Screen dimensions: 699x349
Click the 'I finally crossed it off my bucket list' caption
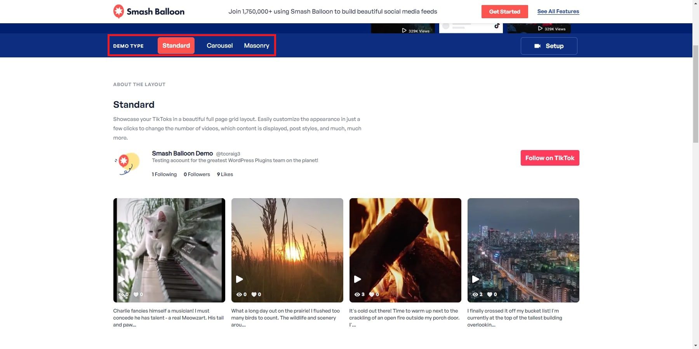click(x=515, y=318)
